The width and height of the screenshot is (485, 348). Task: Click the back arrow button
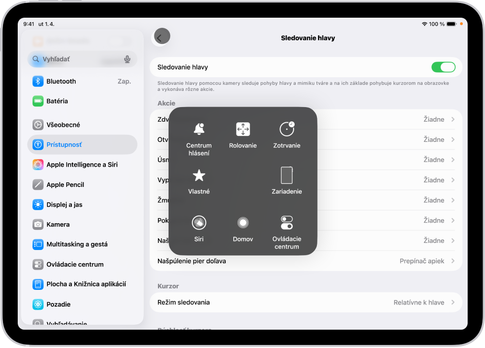coord(161,36)
